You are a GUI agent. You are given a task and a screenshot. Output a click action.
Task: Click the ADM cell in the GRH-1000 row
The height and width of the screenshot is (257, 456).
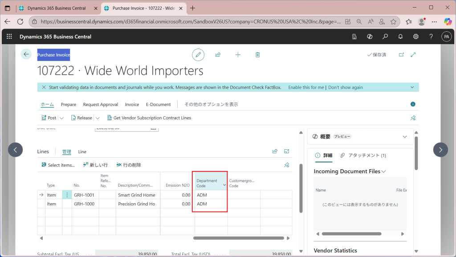pyautogui.click(x=211, y=204)
